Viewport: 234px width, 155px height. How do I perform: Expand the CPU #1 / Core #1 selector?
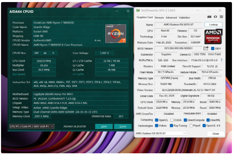coord(32,126)
